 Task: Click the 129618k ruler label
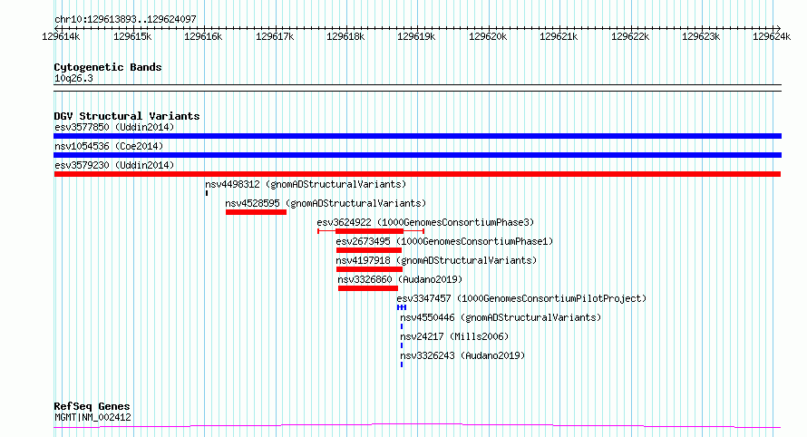click(345, 36)
